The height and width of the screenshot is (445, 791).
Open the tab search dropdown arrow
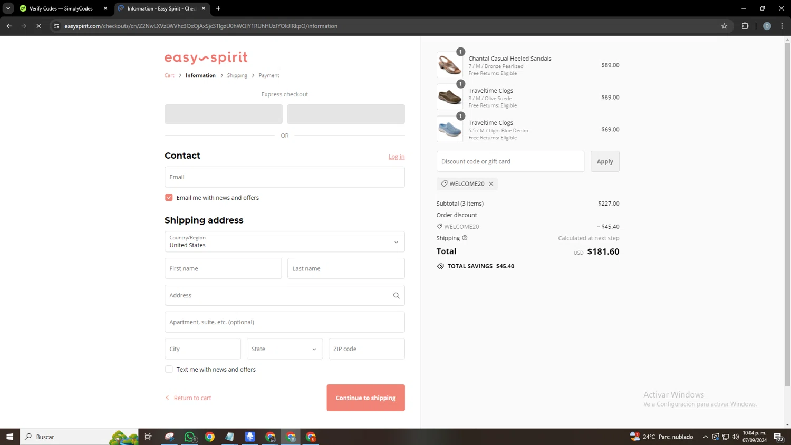pyautogui.click(x=8, y=8)
